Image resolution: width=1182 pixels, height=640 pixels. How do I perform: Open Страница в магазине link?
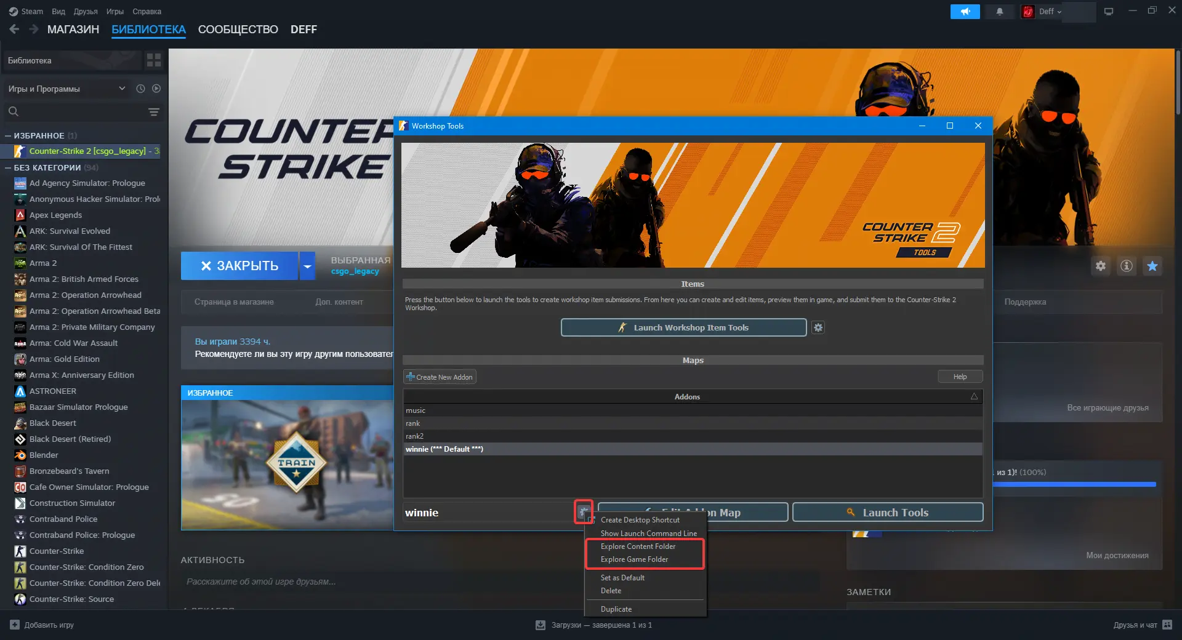(234, 302)
